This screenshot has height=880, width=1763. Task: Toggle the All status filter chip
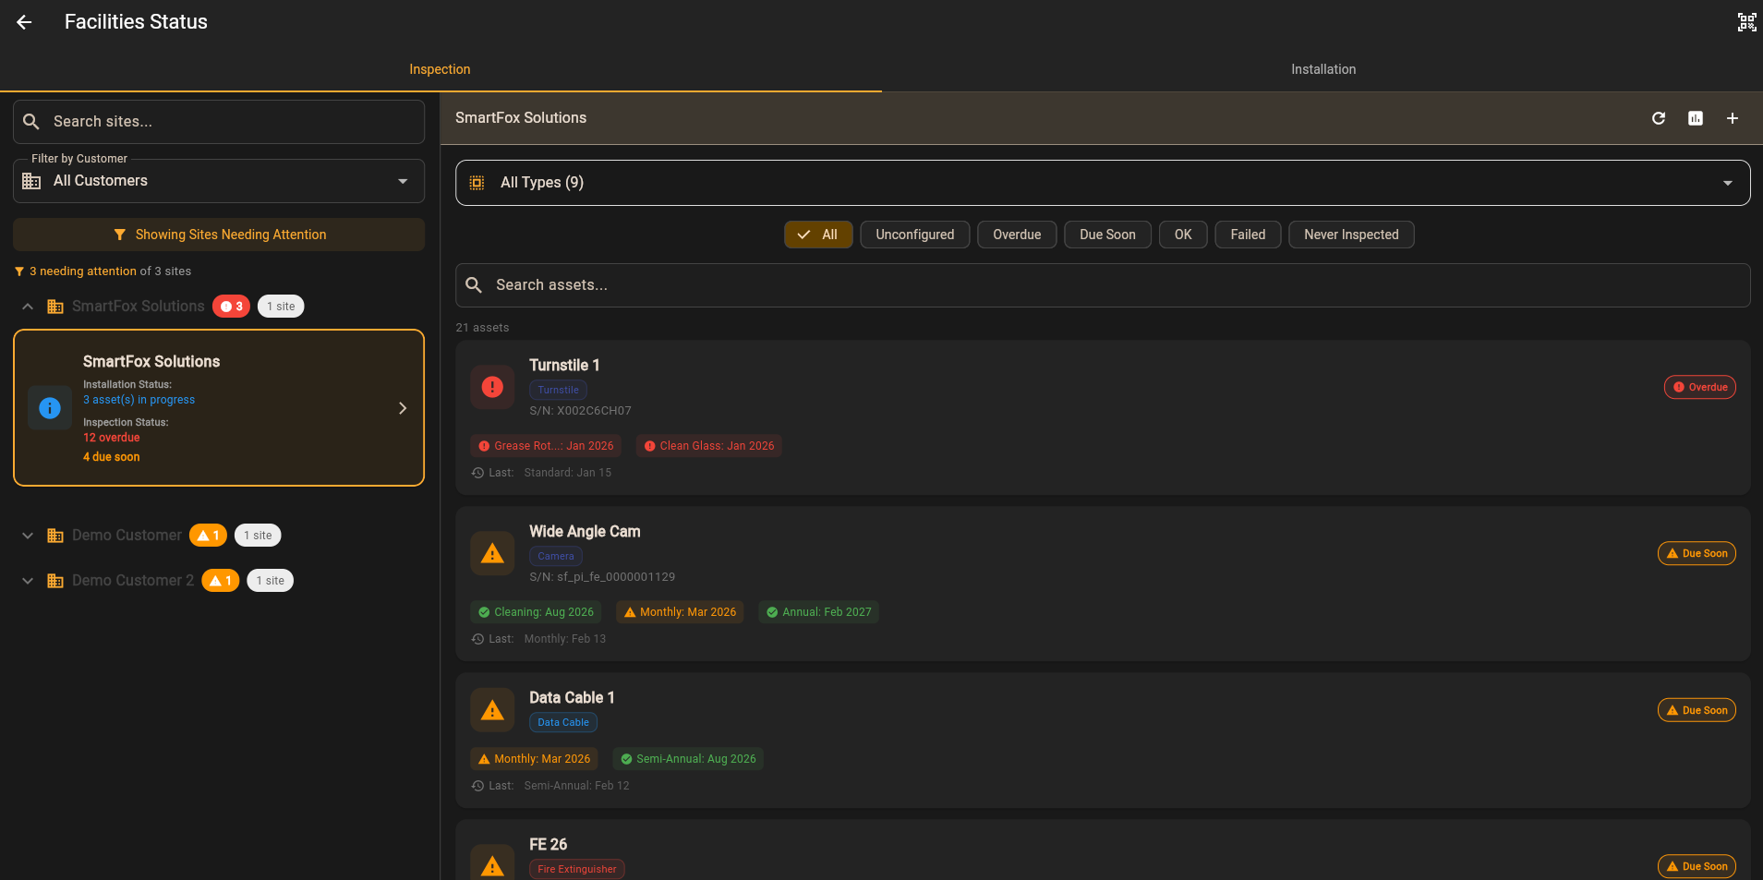[x=818, y=235]
